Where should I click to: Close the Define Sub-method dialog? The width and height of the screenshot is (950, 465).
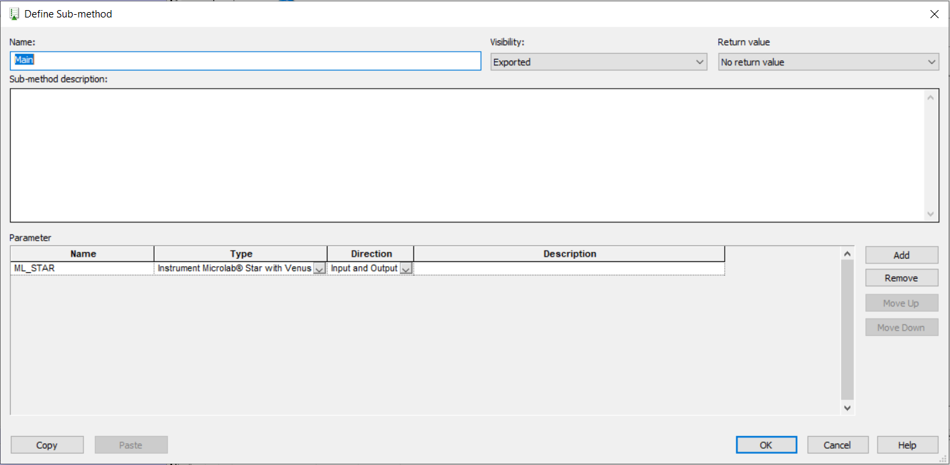point(935,13)
